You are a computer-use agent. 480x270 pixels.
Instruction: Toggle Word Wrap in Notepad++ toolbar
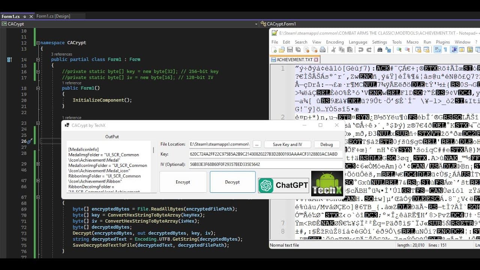tap(437, 50)
